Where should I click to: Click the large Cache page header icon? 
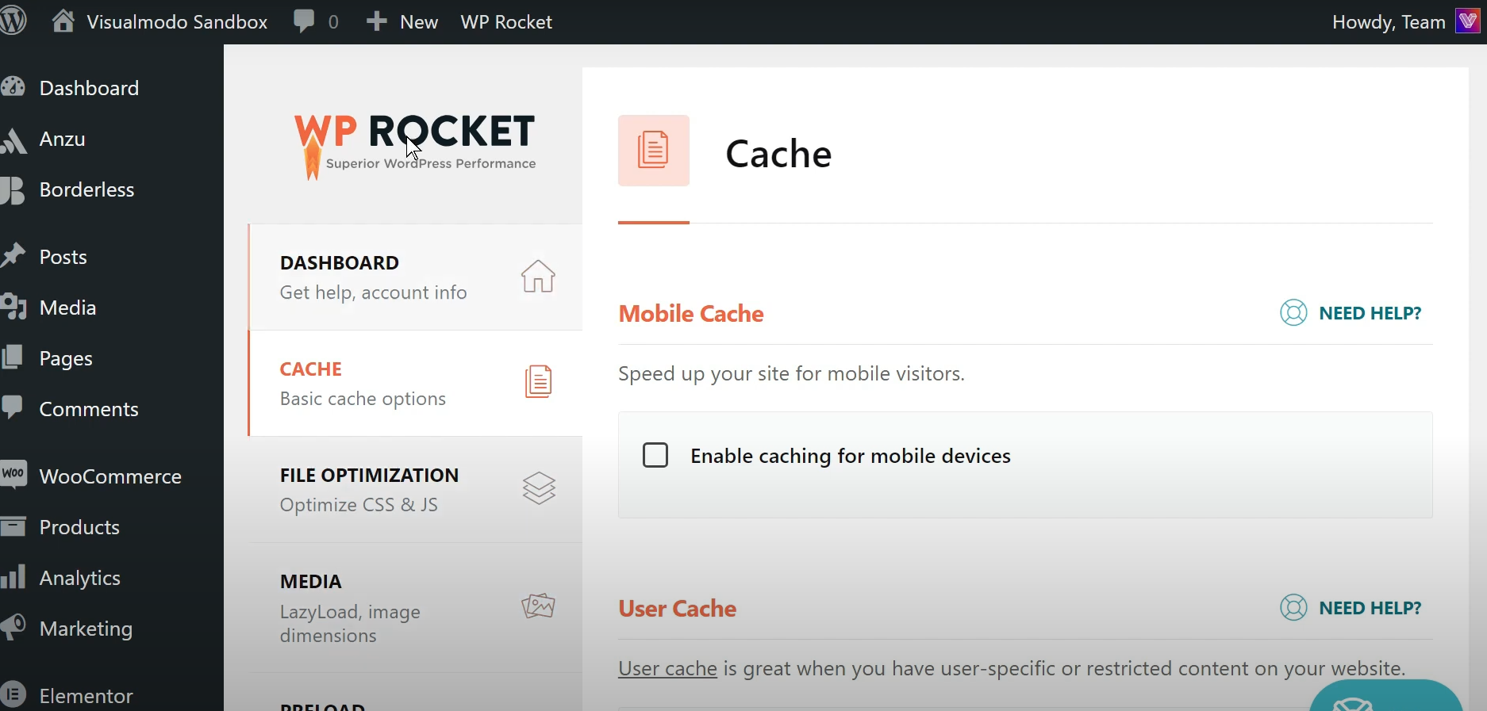coord(653,151)
